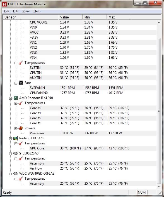This screenshot has width=164, height=197.
Task: Select Assembly row under WDC WD740GD-00FLA2
Action: click(93, 184)
